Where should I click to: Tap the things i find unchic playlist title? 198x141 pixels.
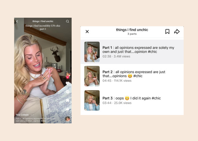[132, 30]
